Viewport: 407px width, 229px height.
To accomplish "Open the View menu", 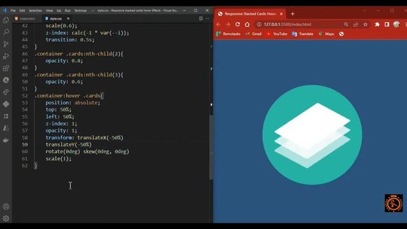I will (50, 11).
